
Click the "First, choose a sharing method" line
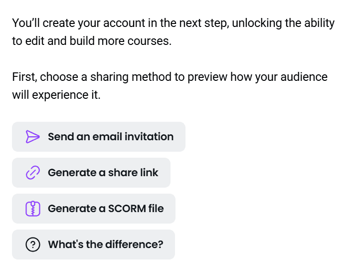pos(170,77)
